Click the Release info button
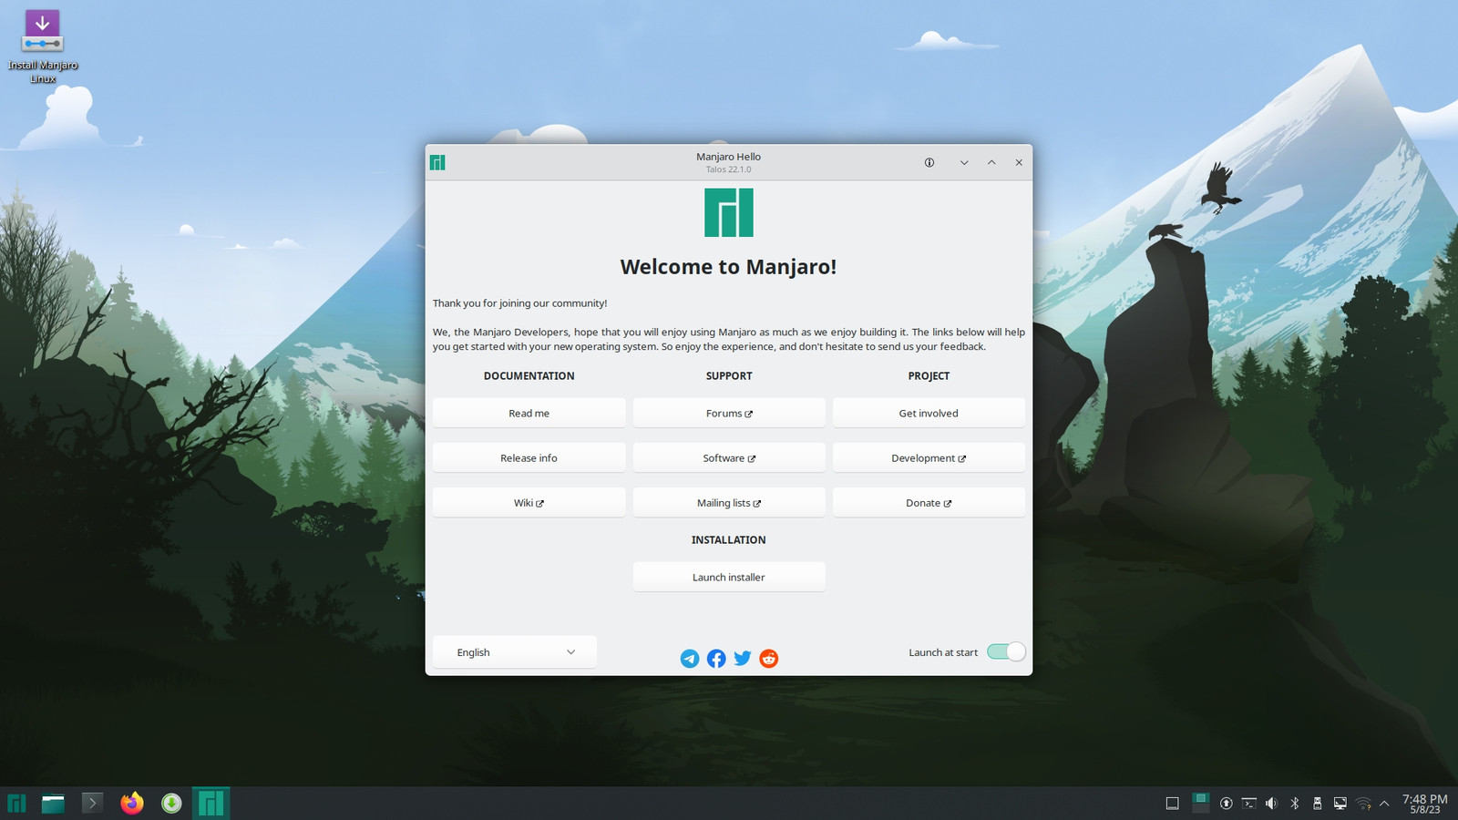Image resolution: width=1458 pixels, height=820 pixels. tap(529, 458)
